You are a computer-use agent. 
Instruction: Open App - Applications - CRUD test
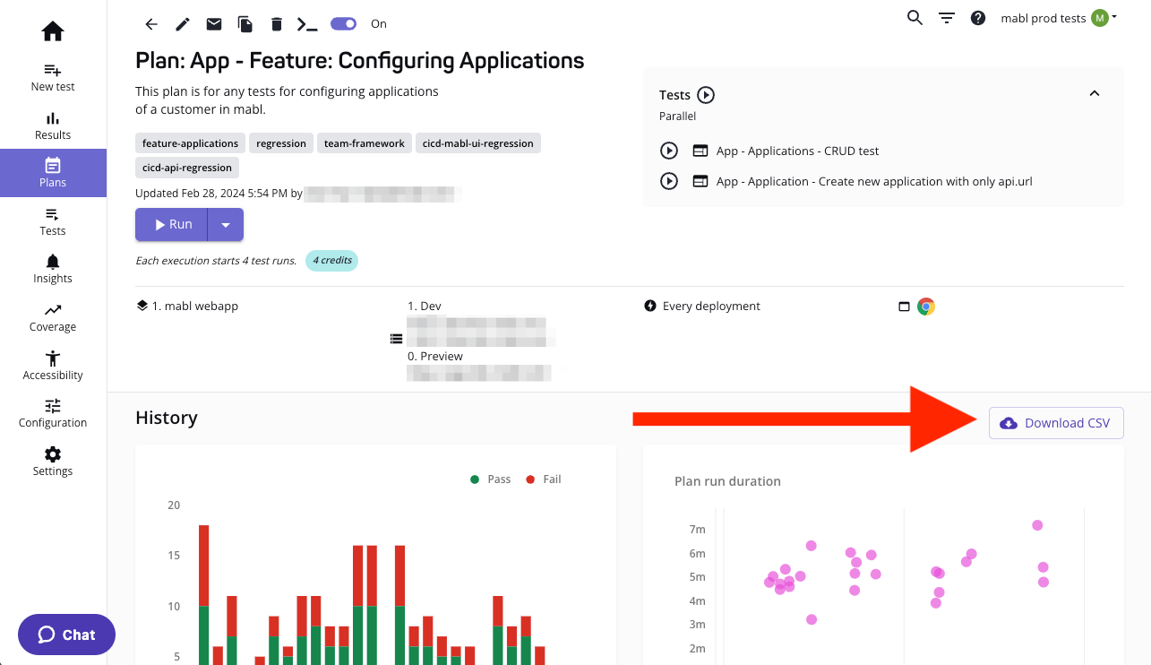coord(798,151)
